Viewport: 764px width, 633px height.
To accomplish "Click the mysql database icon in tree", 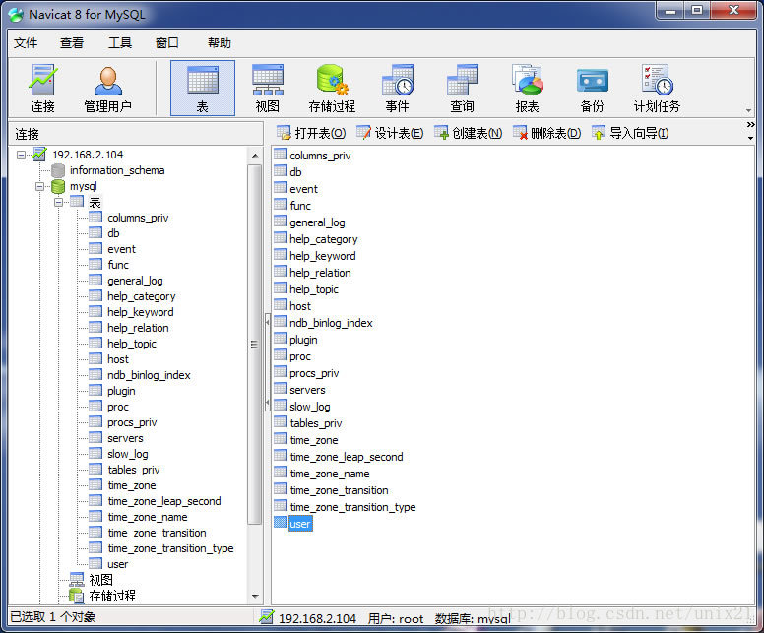I will (58, 186).
